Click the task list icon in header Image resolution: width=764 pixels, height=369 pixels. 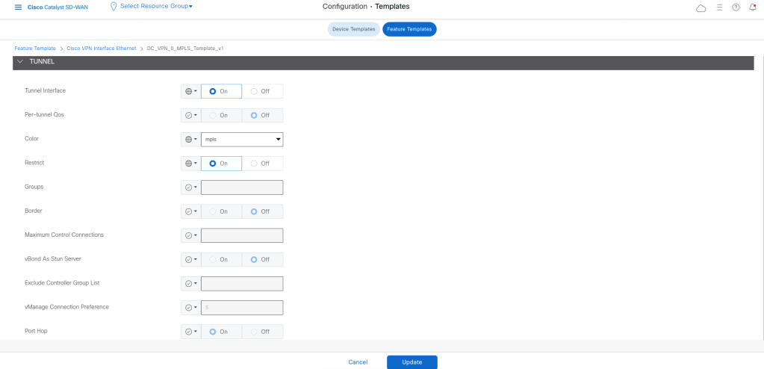tap(719, 7)
